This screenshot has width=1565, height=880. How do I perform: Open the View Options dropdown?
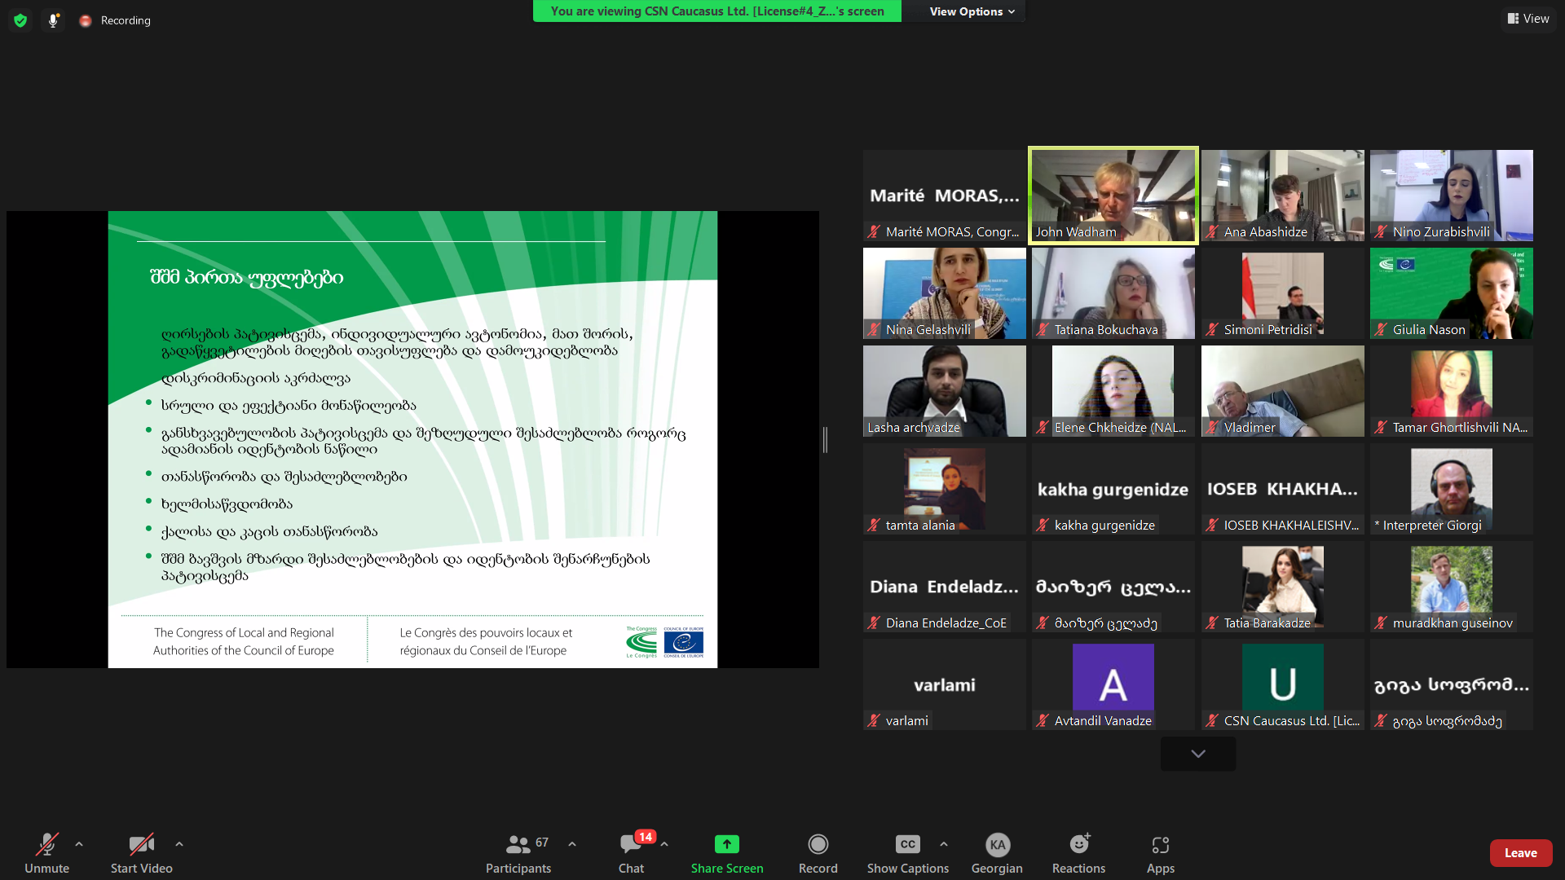972,11
